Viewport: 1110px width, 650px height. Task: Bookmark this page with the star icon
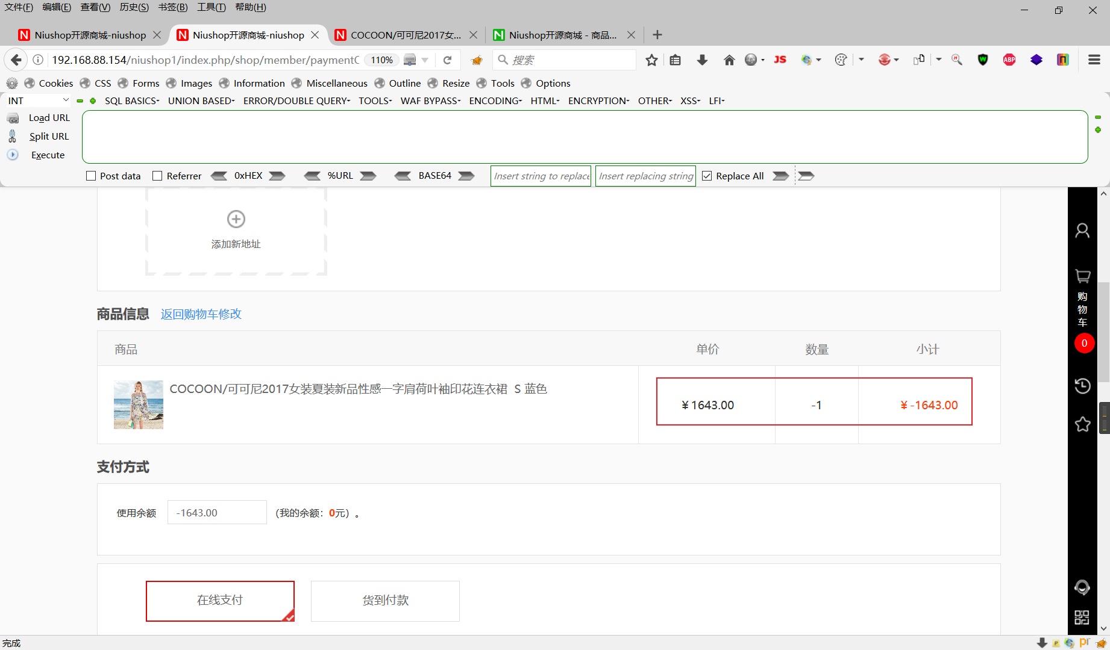tap(651, 60)
